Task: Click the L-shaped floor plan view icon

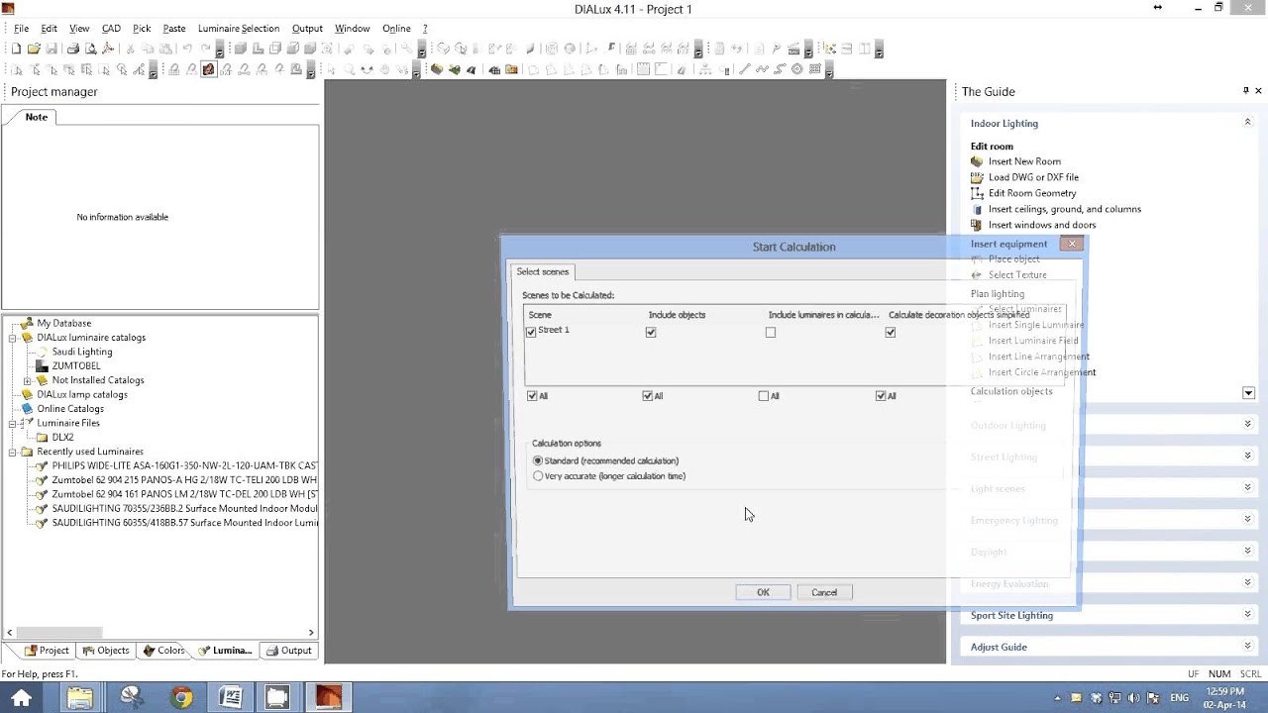Action: pos(258,49)
